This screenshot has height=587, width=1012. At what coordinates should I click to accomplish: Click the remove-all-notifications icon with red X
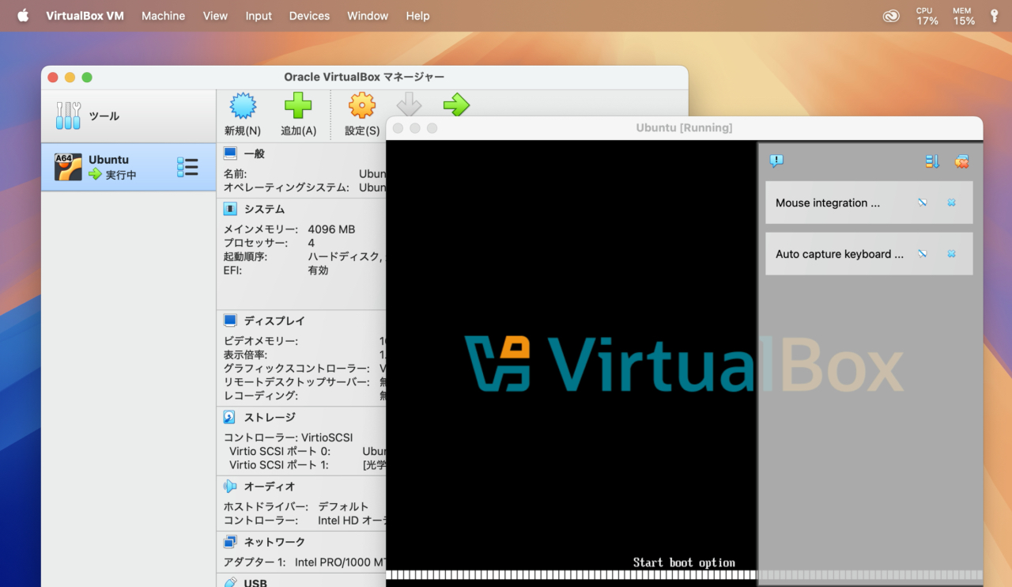[x=961, y=161]
